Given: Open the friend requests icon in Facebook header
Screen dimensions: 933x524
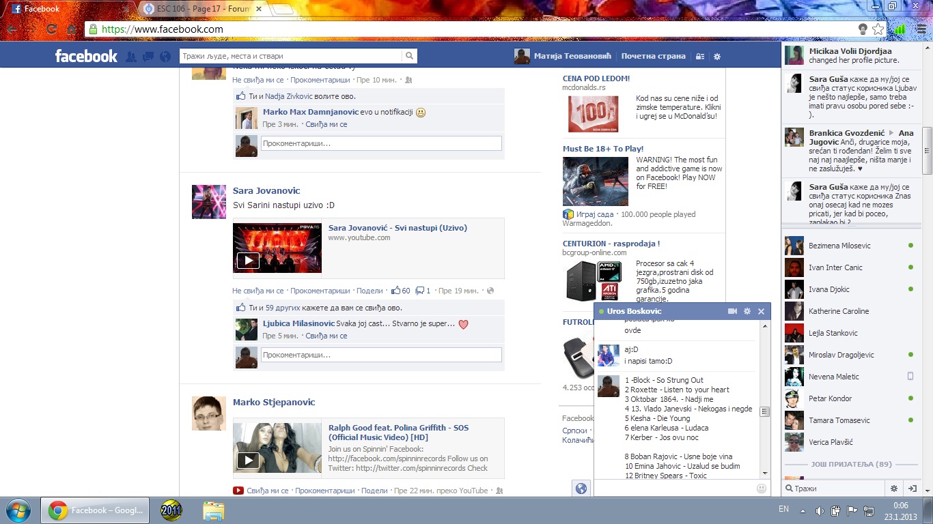Looking at the screenshot, I should coord(131,57).
